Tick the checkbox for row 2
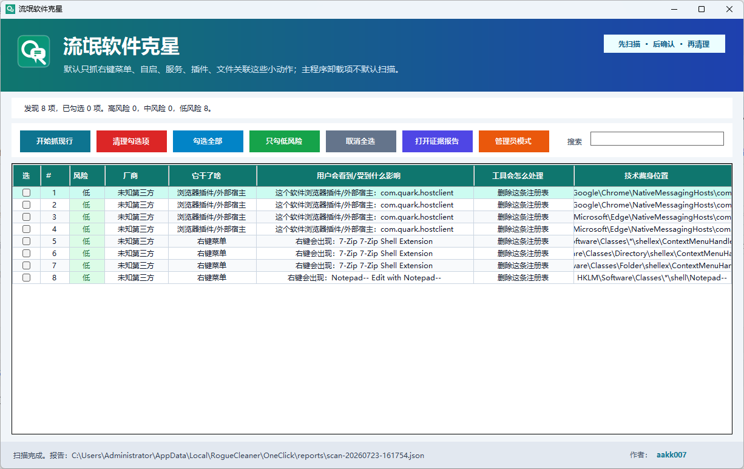The image size is (744, 469). (26, 205)
